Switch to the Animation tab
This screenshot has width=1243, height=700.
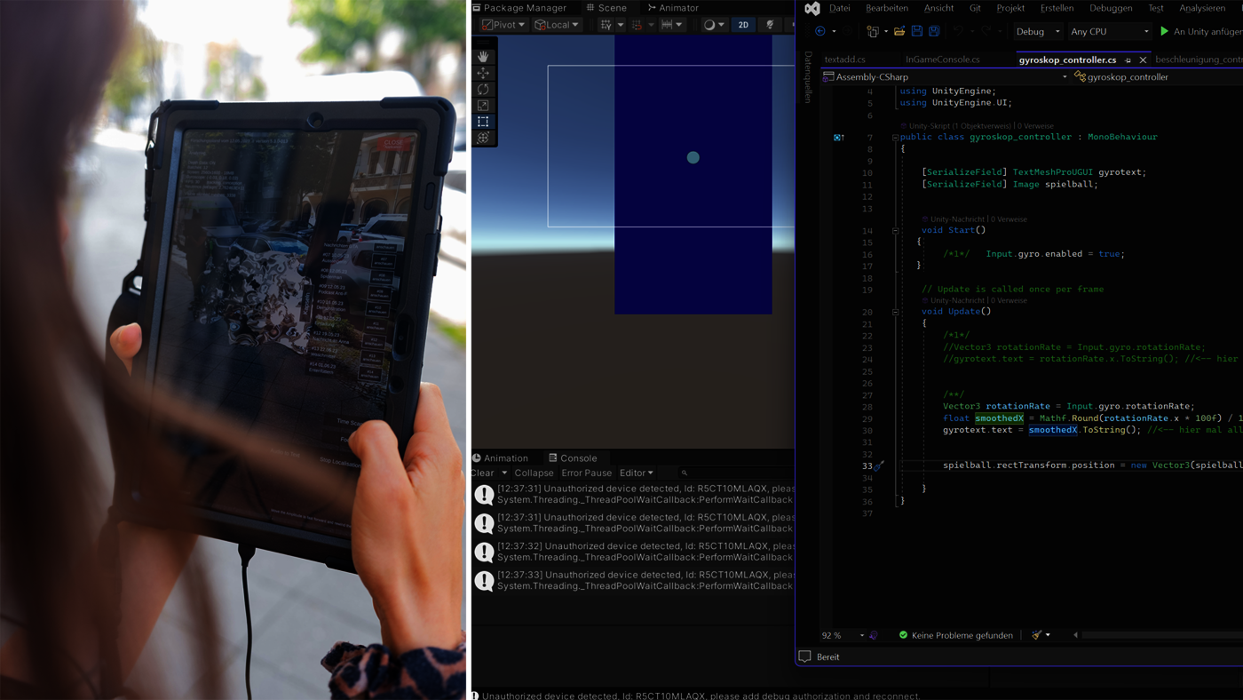(500, 458)
